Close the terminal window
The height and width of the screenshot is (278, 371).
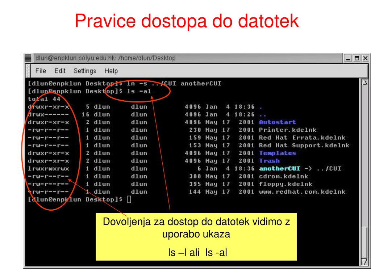click(365, 58)
